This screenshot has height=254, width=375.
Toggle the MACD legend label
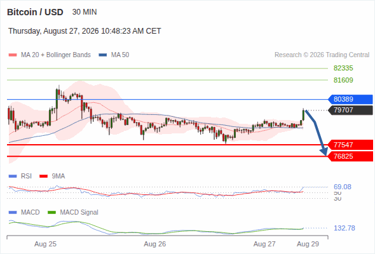coord(31,213)
